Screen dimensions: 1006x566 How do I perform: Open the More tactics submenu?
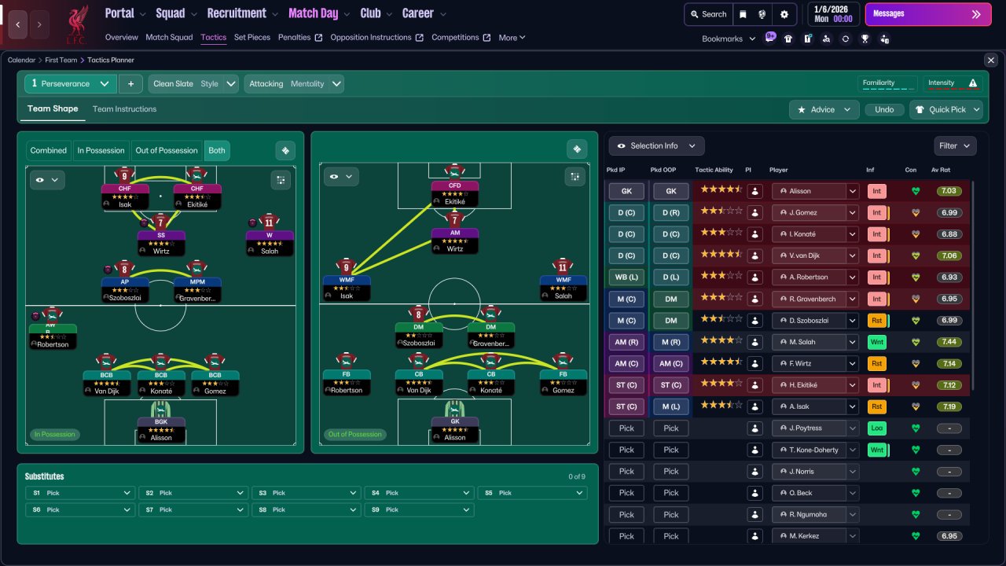tap(512, 38)
